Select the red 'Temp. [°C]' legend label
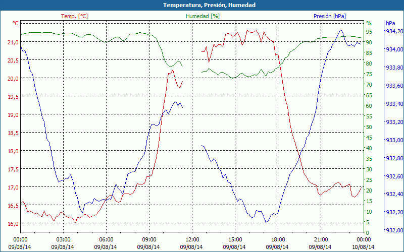 (74, 16)
